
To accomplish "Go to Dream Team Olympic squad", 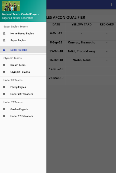I will (23, 65).
